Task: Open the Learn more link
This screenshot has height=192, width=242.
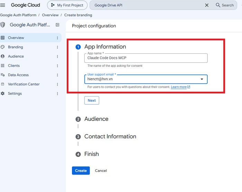Action: tap(180, 87)
